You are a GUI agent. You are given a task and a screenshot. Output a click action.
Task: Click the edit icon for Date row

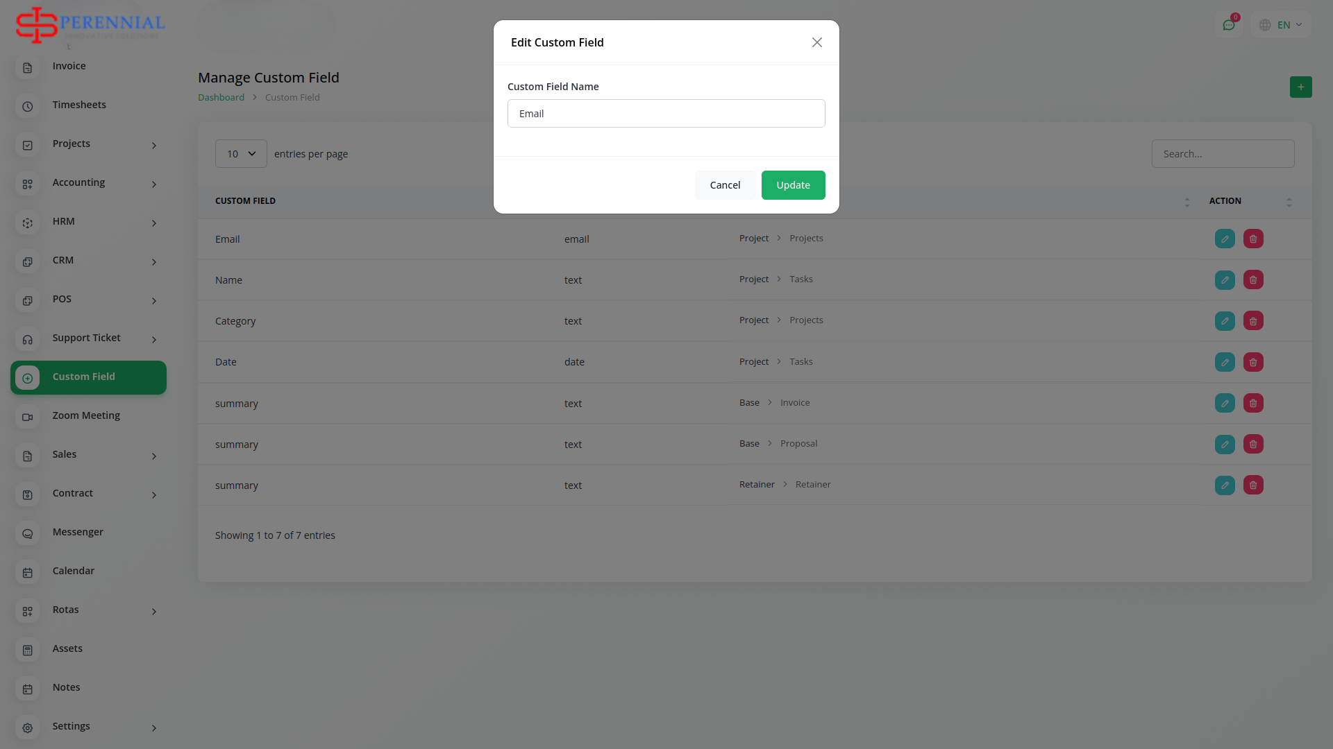[x=1225, y=362]
